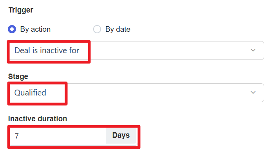Click blank middle area of the Stage dropdown
Viewport: 278px width, 162px height.
point(157,93)
